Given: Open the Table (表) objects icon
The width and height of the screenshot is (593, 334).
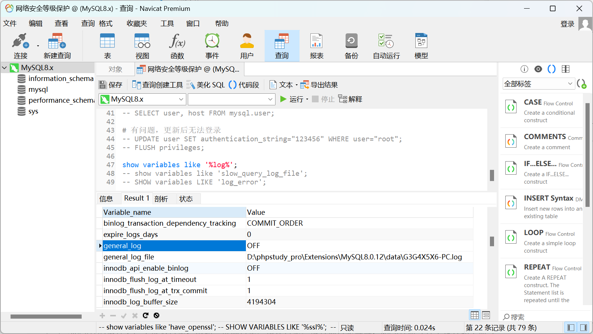Looking at the screenshot, I should click(x=107, y=46).
